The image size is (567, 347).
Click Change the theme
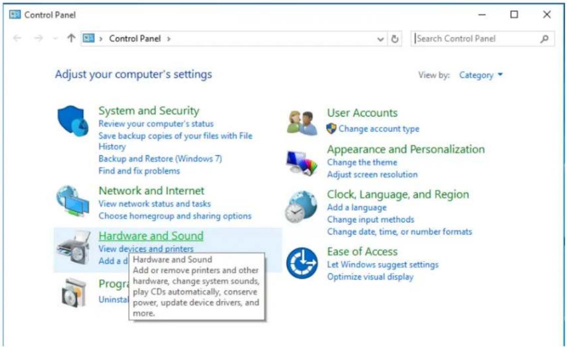(x=362, y=162)
